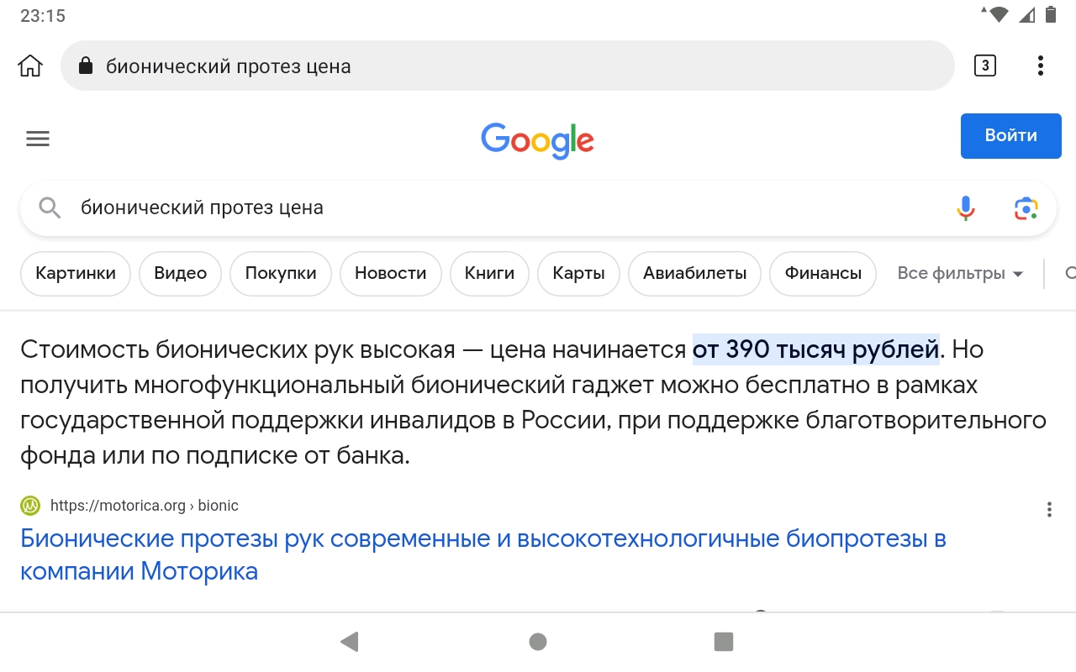Focus the Google search field
Viewport: 1076px width, 672px height.
[x=513, y=207]
